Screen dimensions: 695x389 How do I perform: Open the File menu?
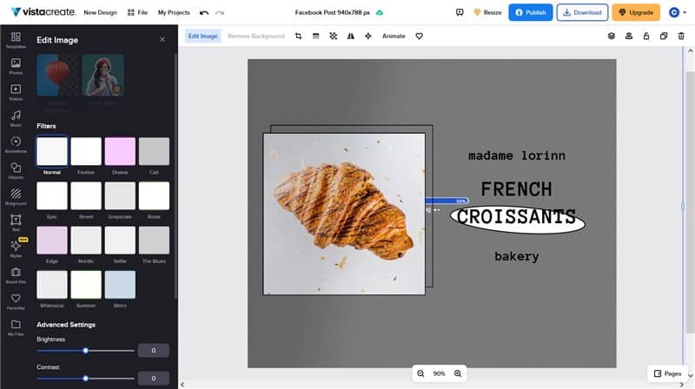(137, 12)
